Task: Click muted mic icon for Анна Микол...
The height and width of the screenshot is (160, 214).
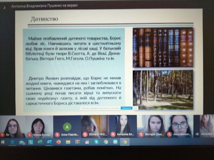Action: (169, 134)
